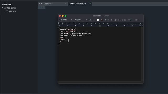Viewport: 168px width, 94px height.
Task: Toggle bold formatting in TextEdit toolbar
Action: [106, 20]
